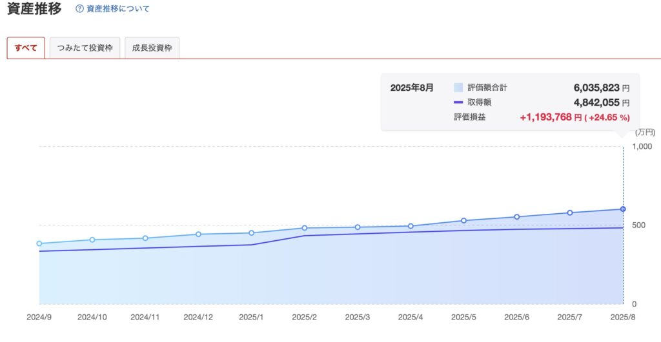The width and height of the screenshot is (661, 342).
Task: Click the 2025/3 data point marker
Action: pos(358,227)
